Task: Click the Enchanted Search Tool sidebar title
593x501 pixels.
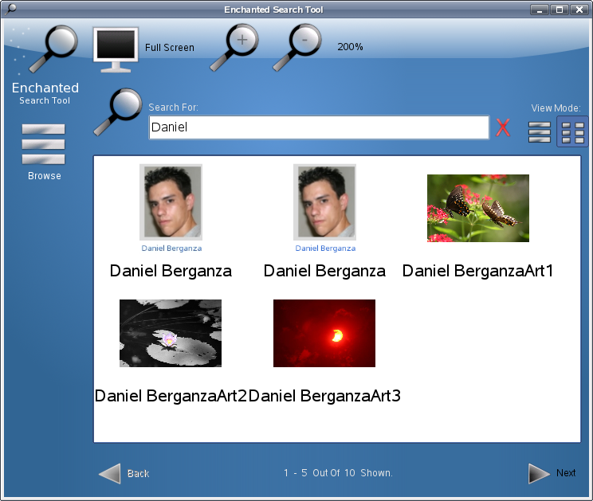Action: pyautogui.click(x=45, y=93)
